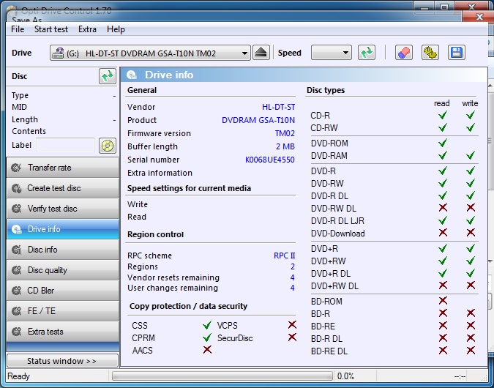Open Extra tests section
Viewport: 494px width, 388px height.
[63, 332]
